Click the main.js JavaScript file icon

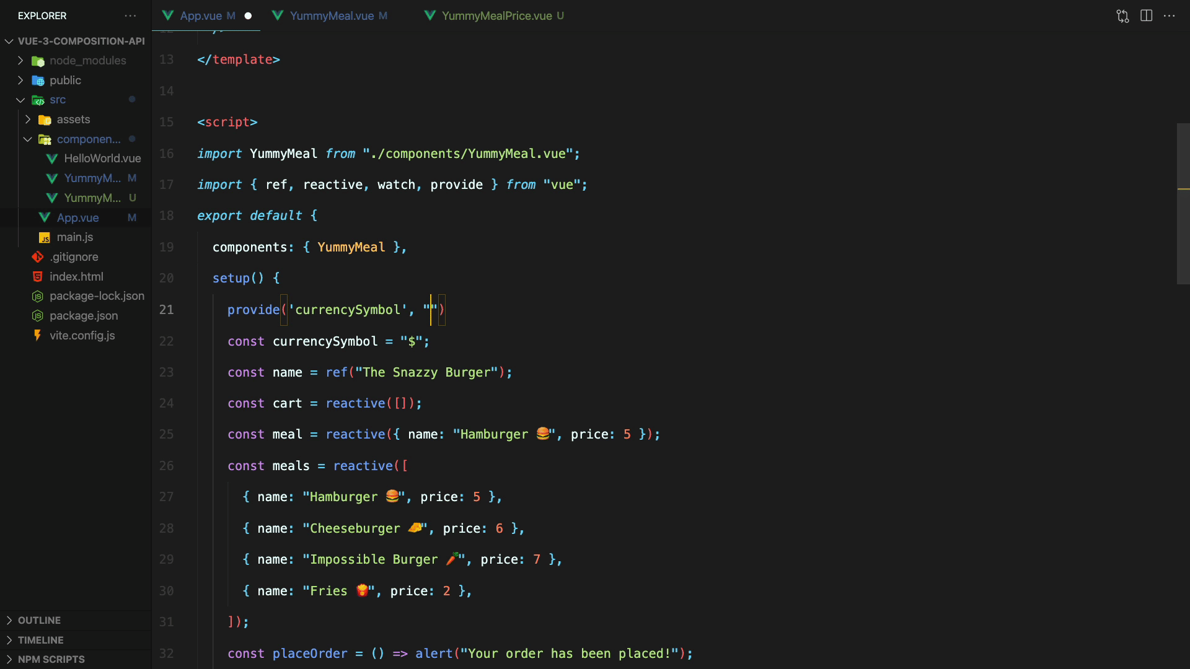click(45, 237)
